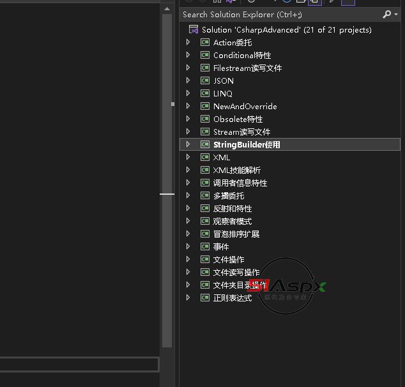Image resolution: width=405 pixels, height=387 pixels.
Task: Click the C# project icon for 正则表达式
Action: click(205, 298)
